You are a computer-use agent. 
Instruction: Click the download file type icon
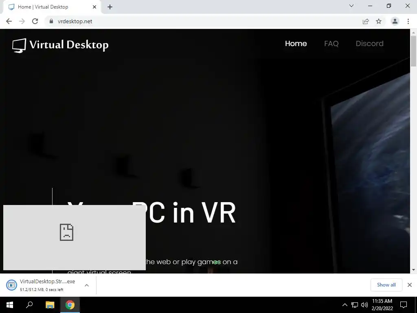point(11,285)
